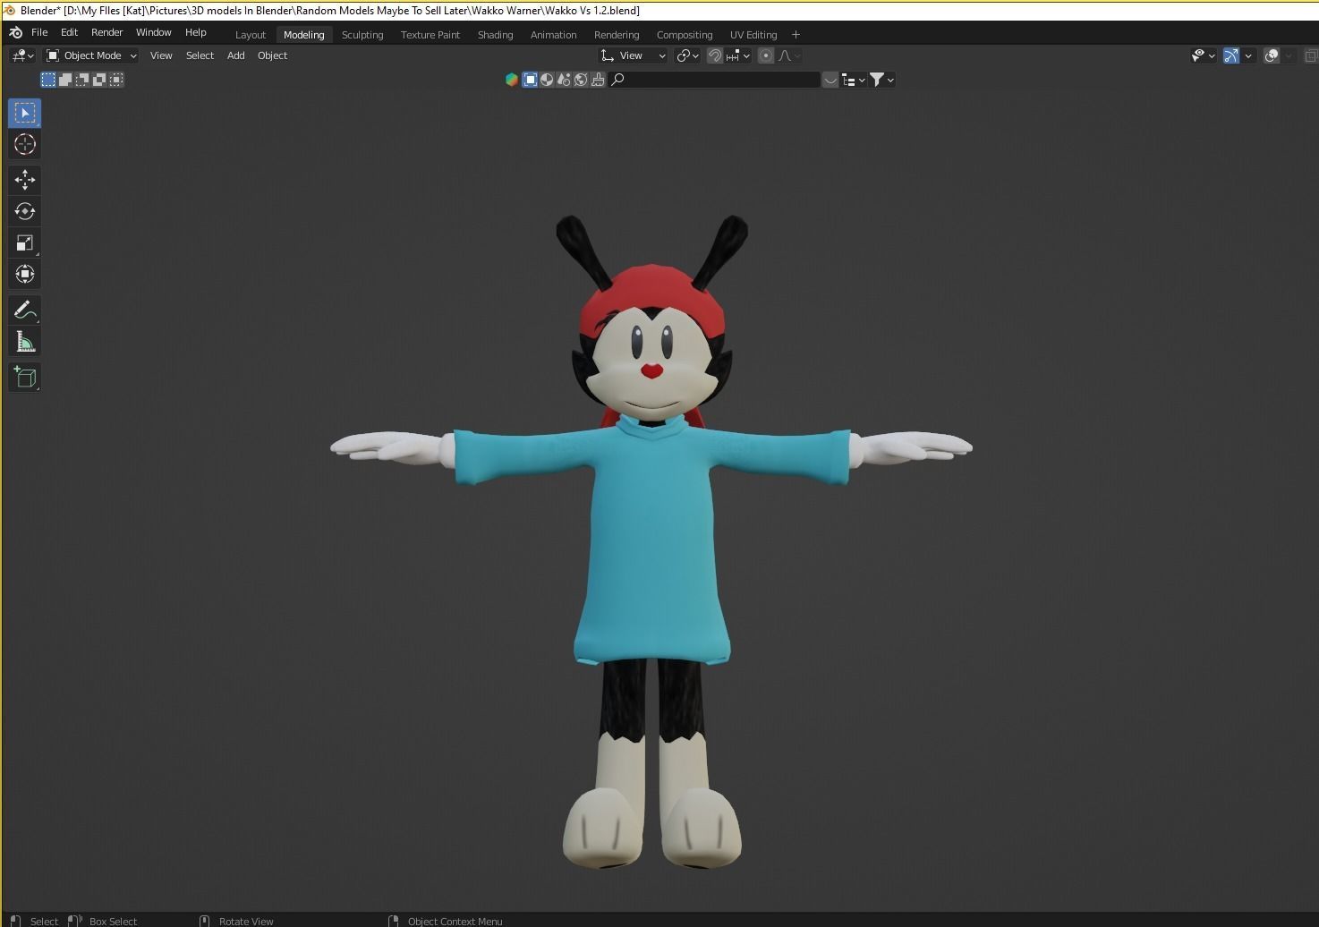Click the Blender logo menu icon

coord(15,32)
